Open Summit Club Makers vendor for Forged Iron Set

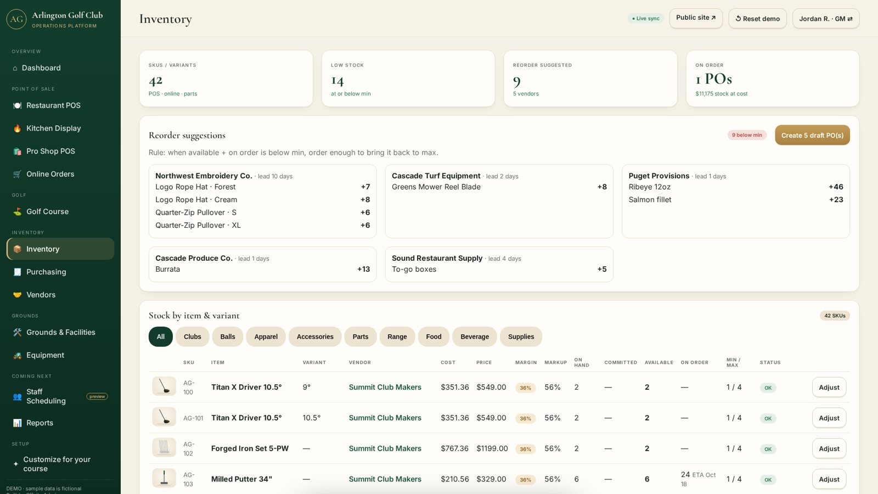click(385, 448)
